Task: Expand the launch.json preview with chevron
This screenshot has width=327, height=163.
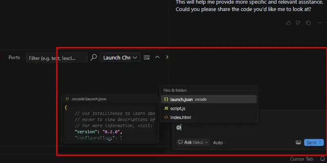Action: 110,140
